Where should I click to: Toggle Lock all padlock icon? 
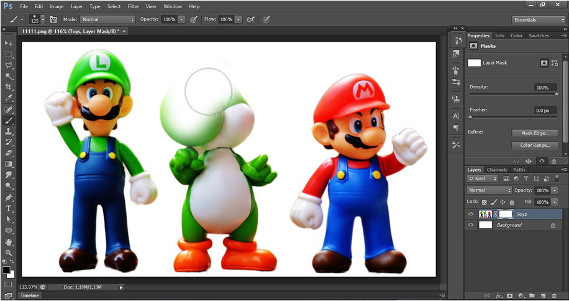point(512,202)
